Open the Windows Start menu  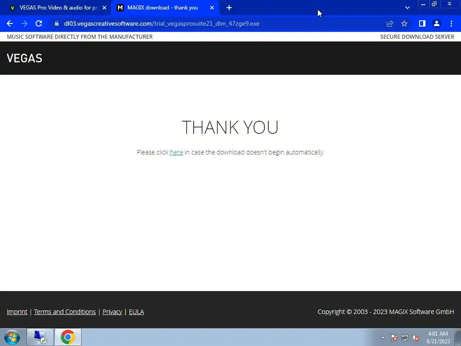point(12,337)
